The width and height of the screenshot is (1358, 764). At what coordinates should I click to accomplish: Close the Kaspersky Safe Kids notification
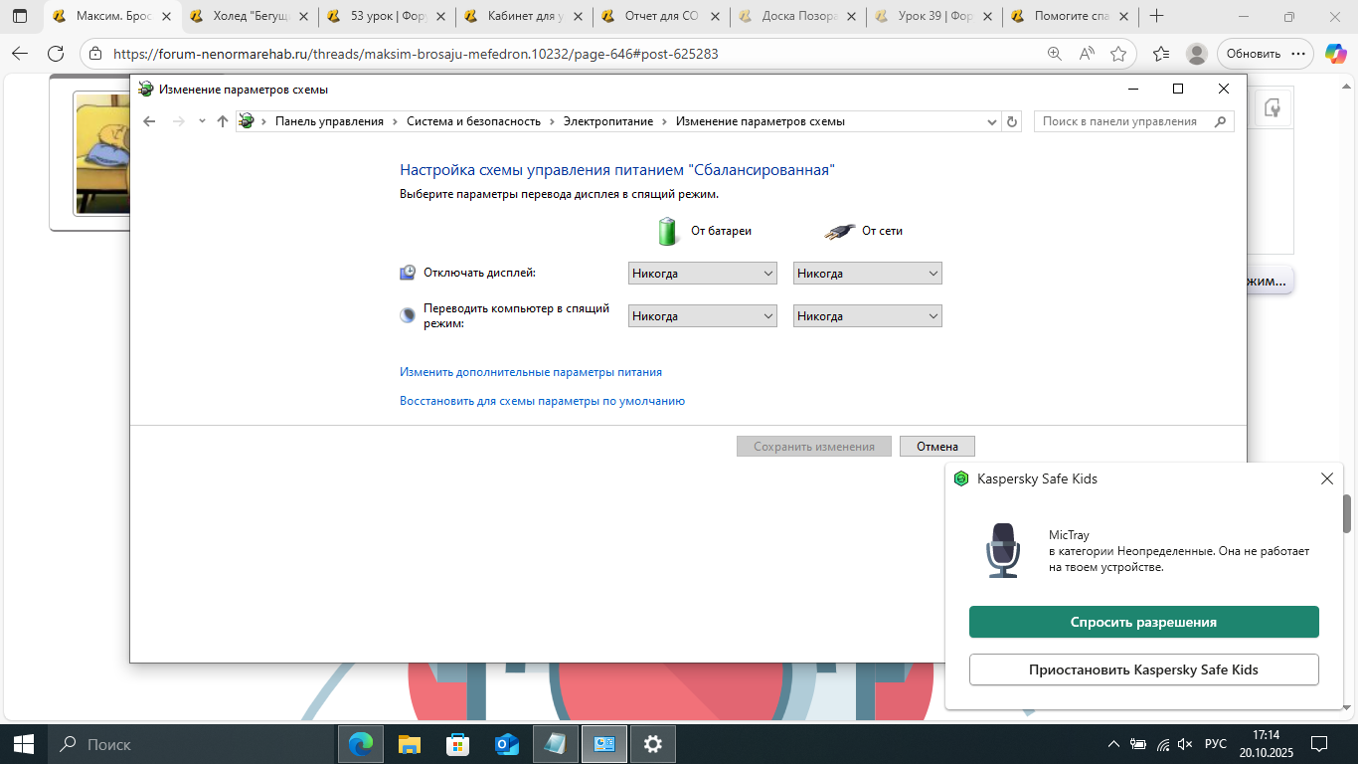[1326, 478]
